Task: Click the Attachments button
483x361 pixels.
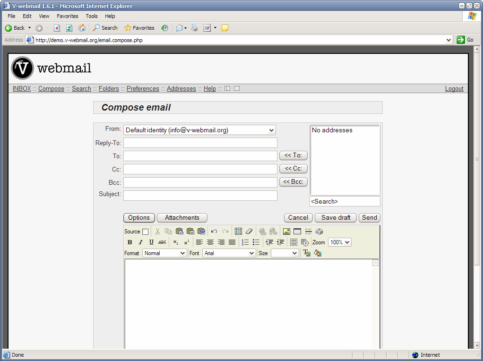Action: [x=182, y=218]
